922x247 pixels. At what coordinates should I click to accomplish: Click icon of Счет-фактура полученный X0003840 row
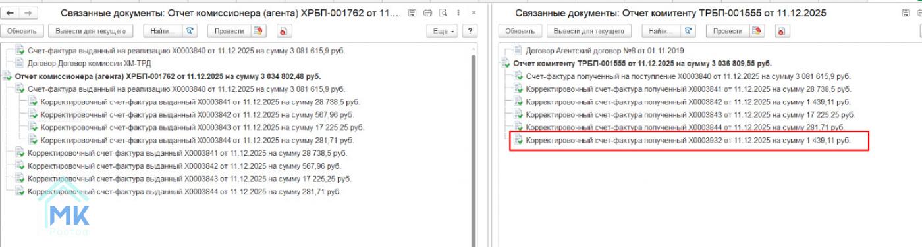pos(518,76)
